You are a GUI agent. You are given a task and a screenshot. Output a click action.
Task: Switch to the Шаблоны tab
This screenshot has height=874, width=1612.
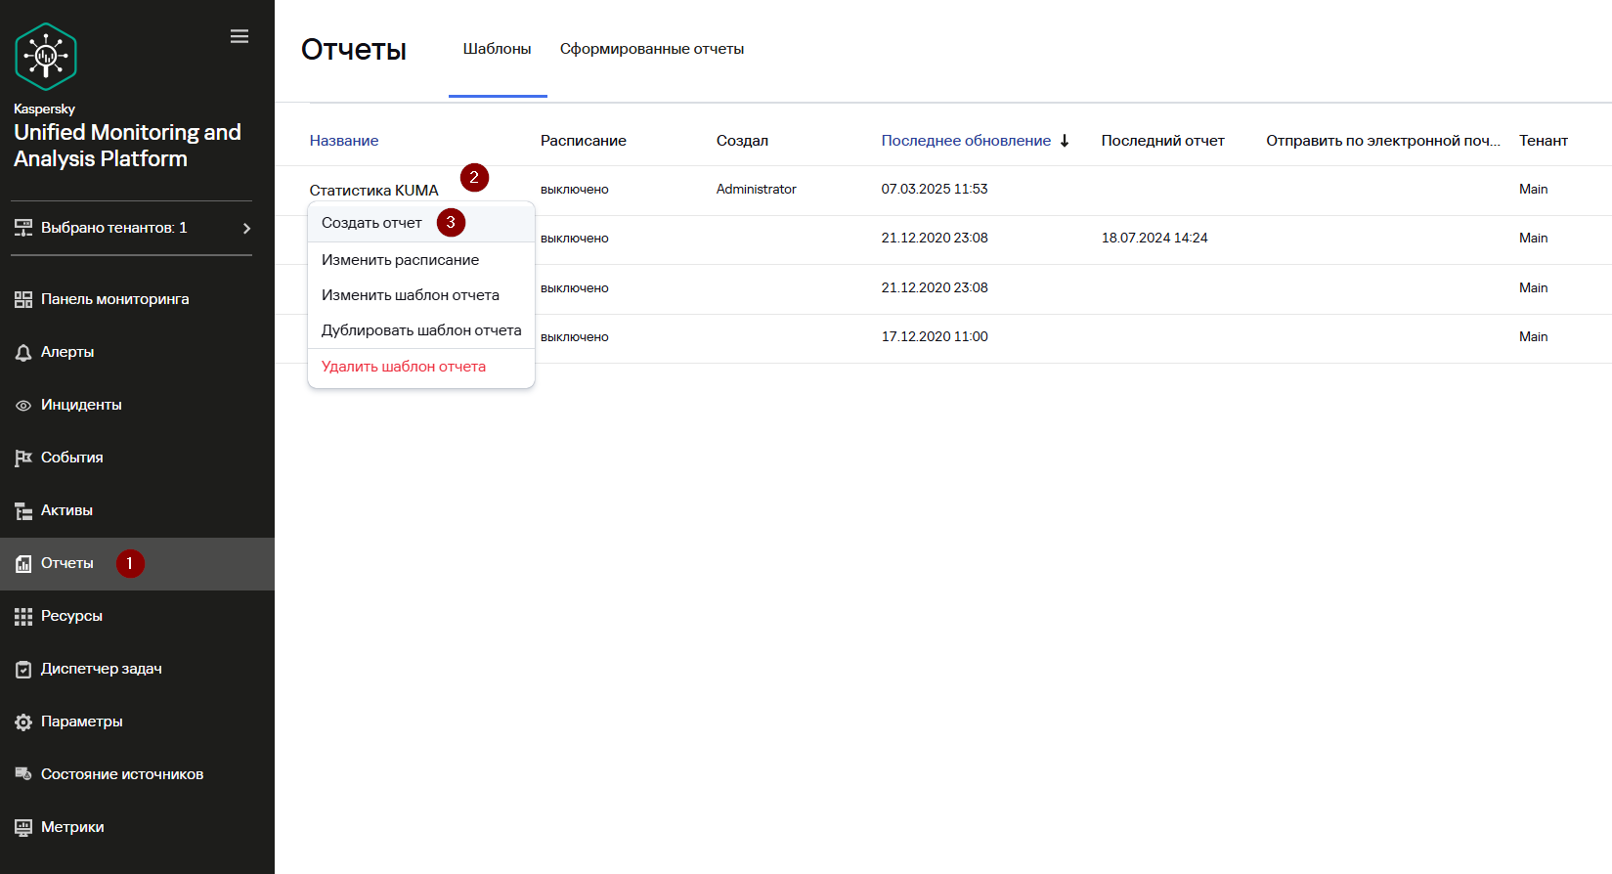pos(498,49)
